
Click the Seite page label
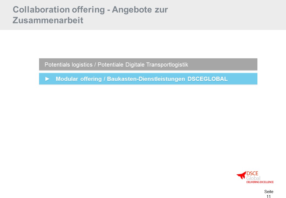coord(269,192)
